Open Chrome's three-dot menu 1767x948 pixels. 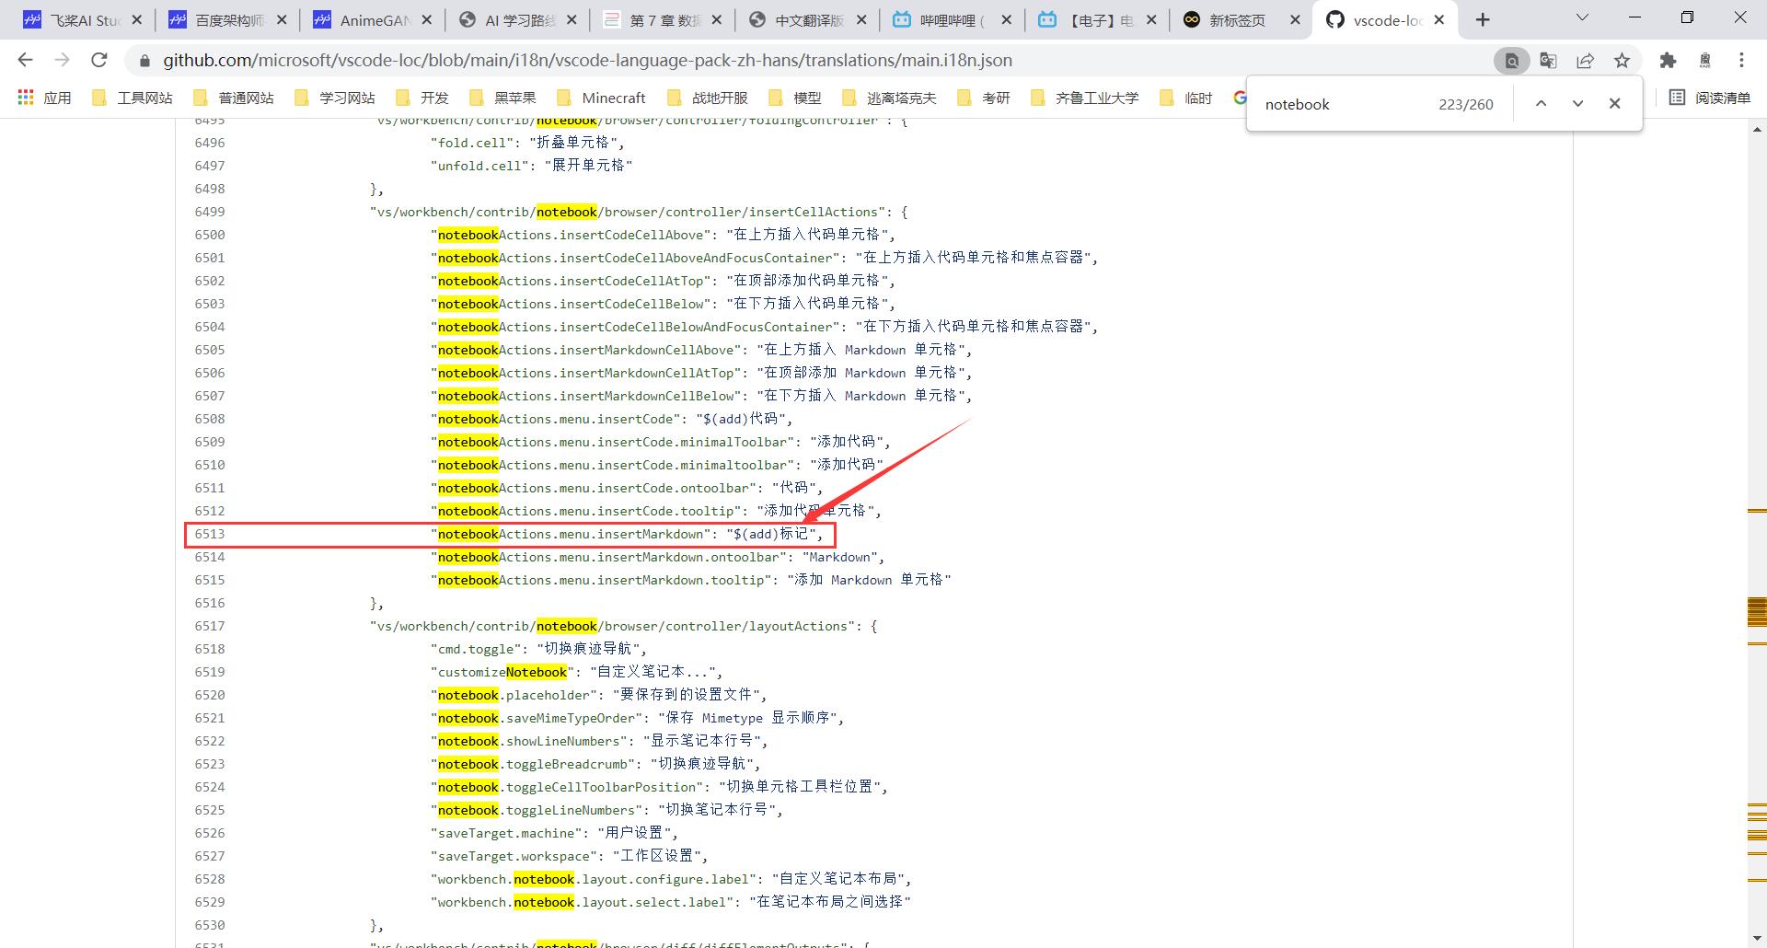pyautogui.click(x=1740, y=60)
